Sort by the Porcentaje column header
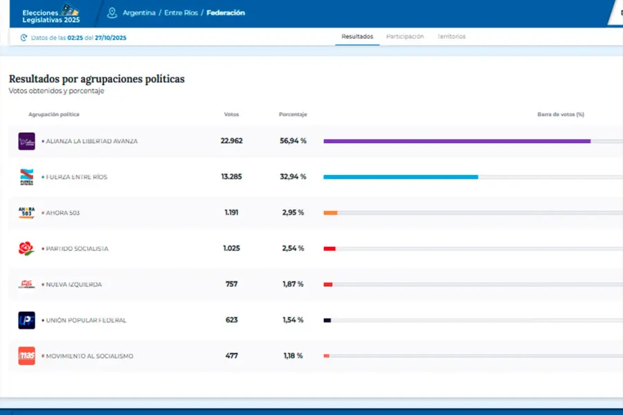This screenshot has height=415, width=623. 293,114
